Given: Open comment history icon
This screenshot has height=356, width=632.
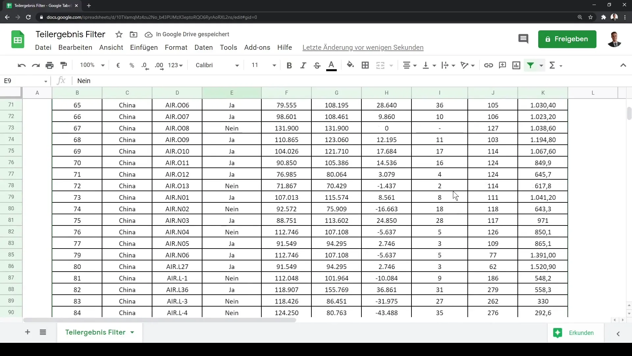Looking at the screenshot, I should (x=523, y=39).
